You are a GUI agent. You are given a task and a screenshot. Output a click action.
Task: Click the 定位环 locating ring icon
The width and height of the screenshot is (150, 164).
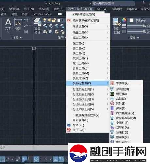pos(112,118)
